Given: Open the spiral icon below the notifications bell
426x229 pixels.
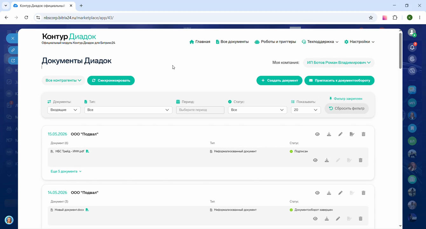Looking at the screenshot, I should (412, 59).
